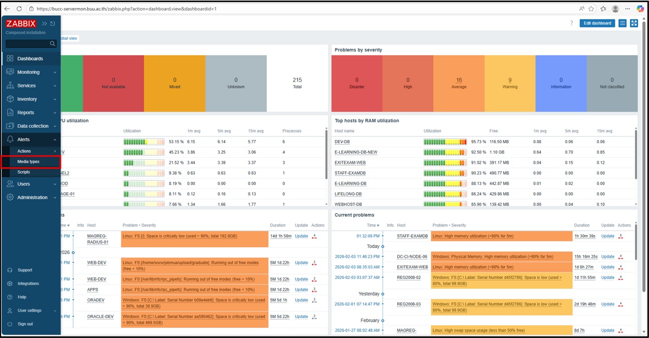Image resolution: width=649 pixels, height=338 pixels.
Task: Enter kiosk mode with fullscreen icon
Action: [x=634, y=23]
